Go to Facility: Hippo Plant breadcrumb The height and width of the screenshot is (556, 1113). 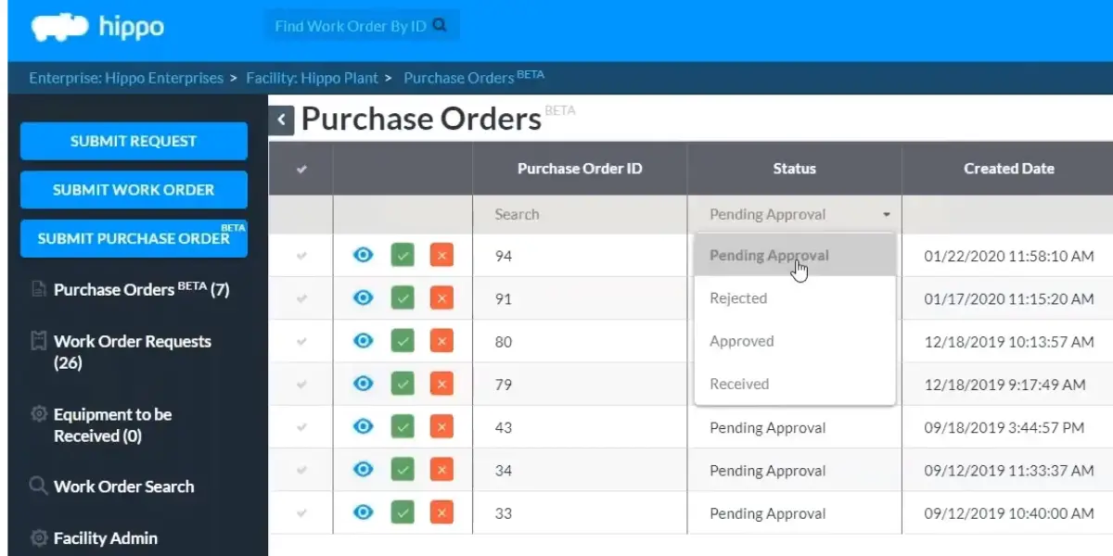[x=313, y=78]
